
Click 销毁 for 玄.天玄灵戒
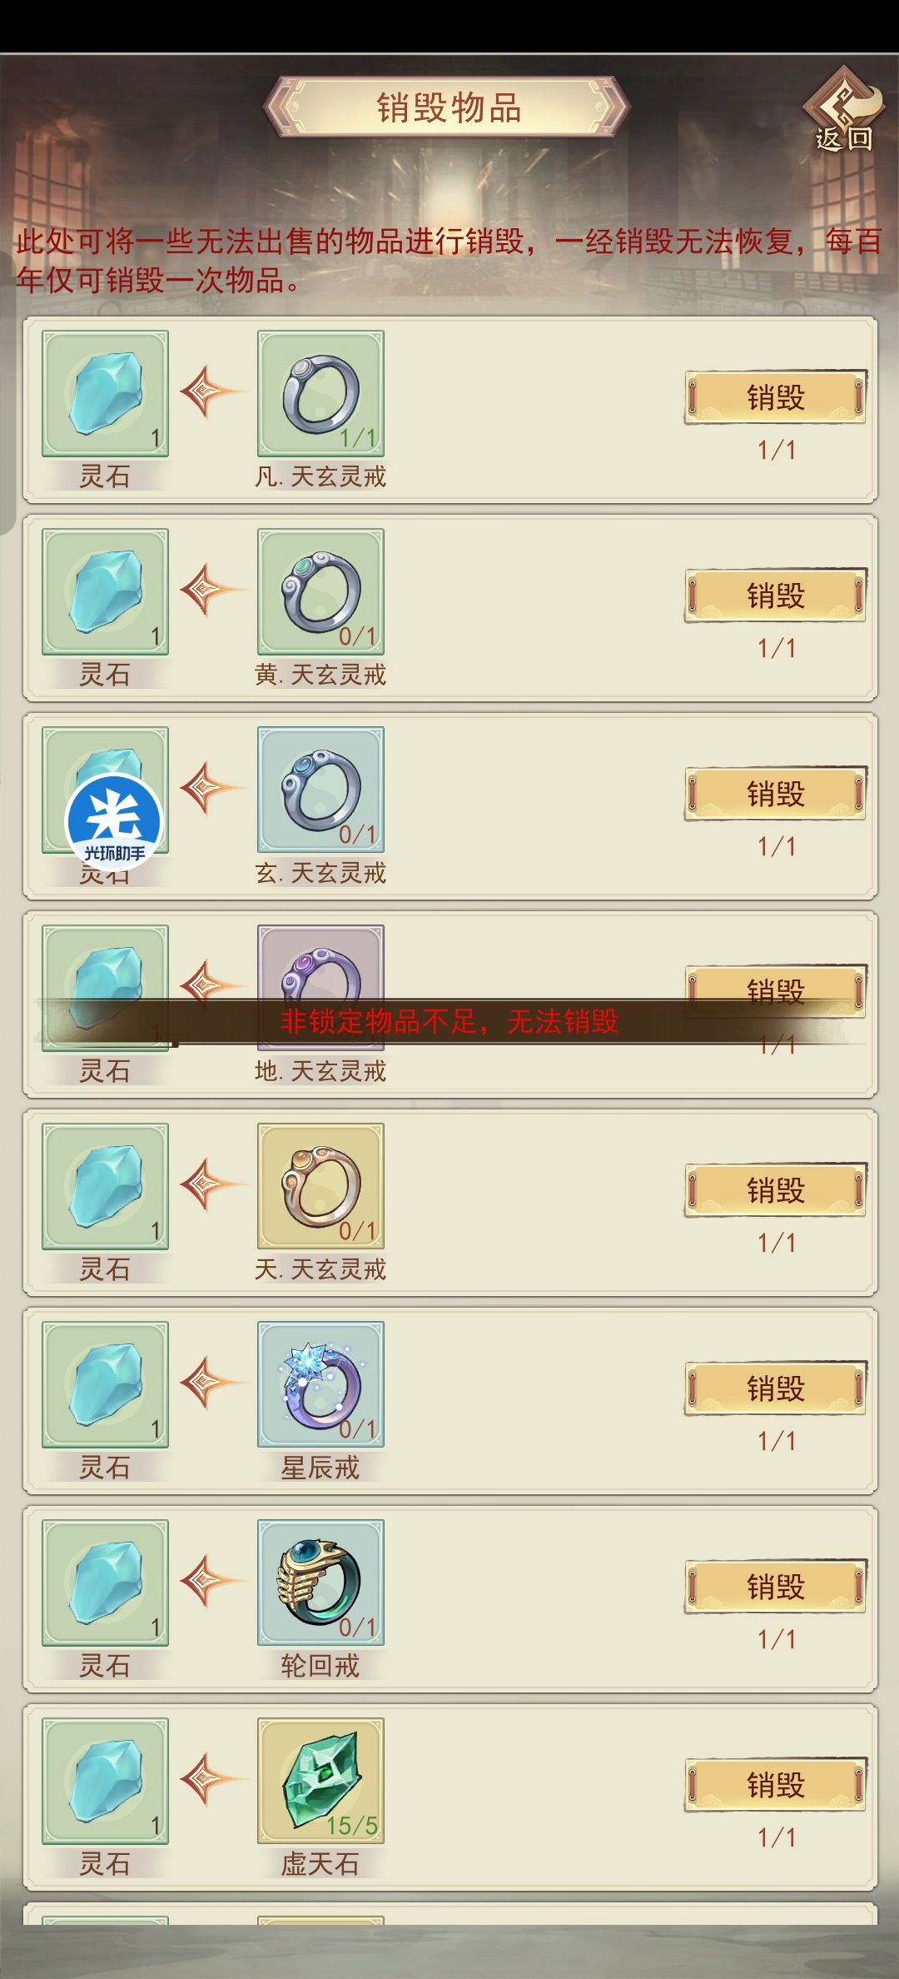[776, 794]
